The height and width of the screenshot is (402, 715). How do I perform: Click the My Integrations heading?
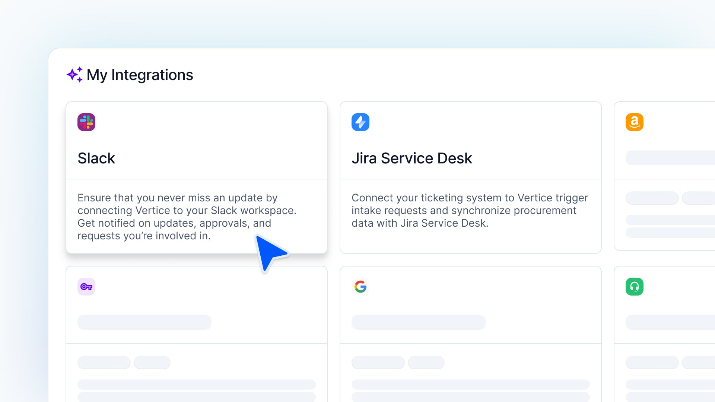140,75
